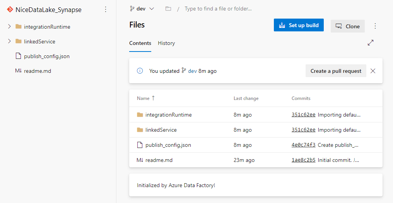This screenshot has width=393, height=203.
Task: Open commit 351c62ee in linkedService row
Action: tap(303, 130)
